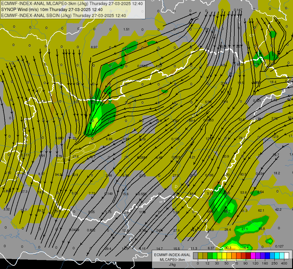Click the SBCIN title line in header box

tap(63, 16)
